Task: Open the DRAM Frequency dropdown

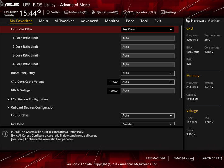Action: click(147, 73)
